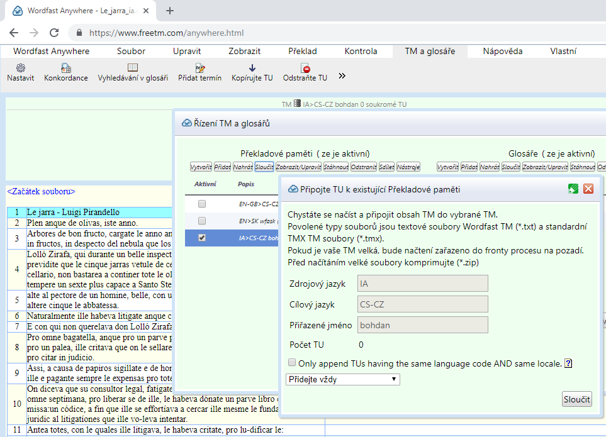The height and width of the screenshot is (437, 606).
Task: Click the Přidat termín icon
Action: (199, 68)
